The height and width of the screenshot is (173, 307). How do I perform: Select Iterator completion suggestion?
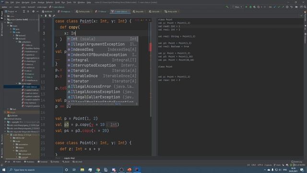[x=102, y=81]
